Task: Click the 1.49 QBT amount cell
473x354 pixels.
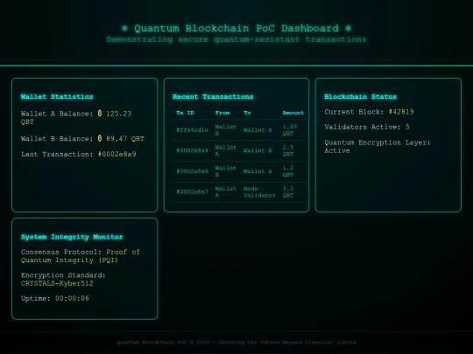Action: [x=290, y=130]
